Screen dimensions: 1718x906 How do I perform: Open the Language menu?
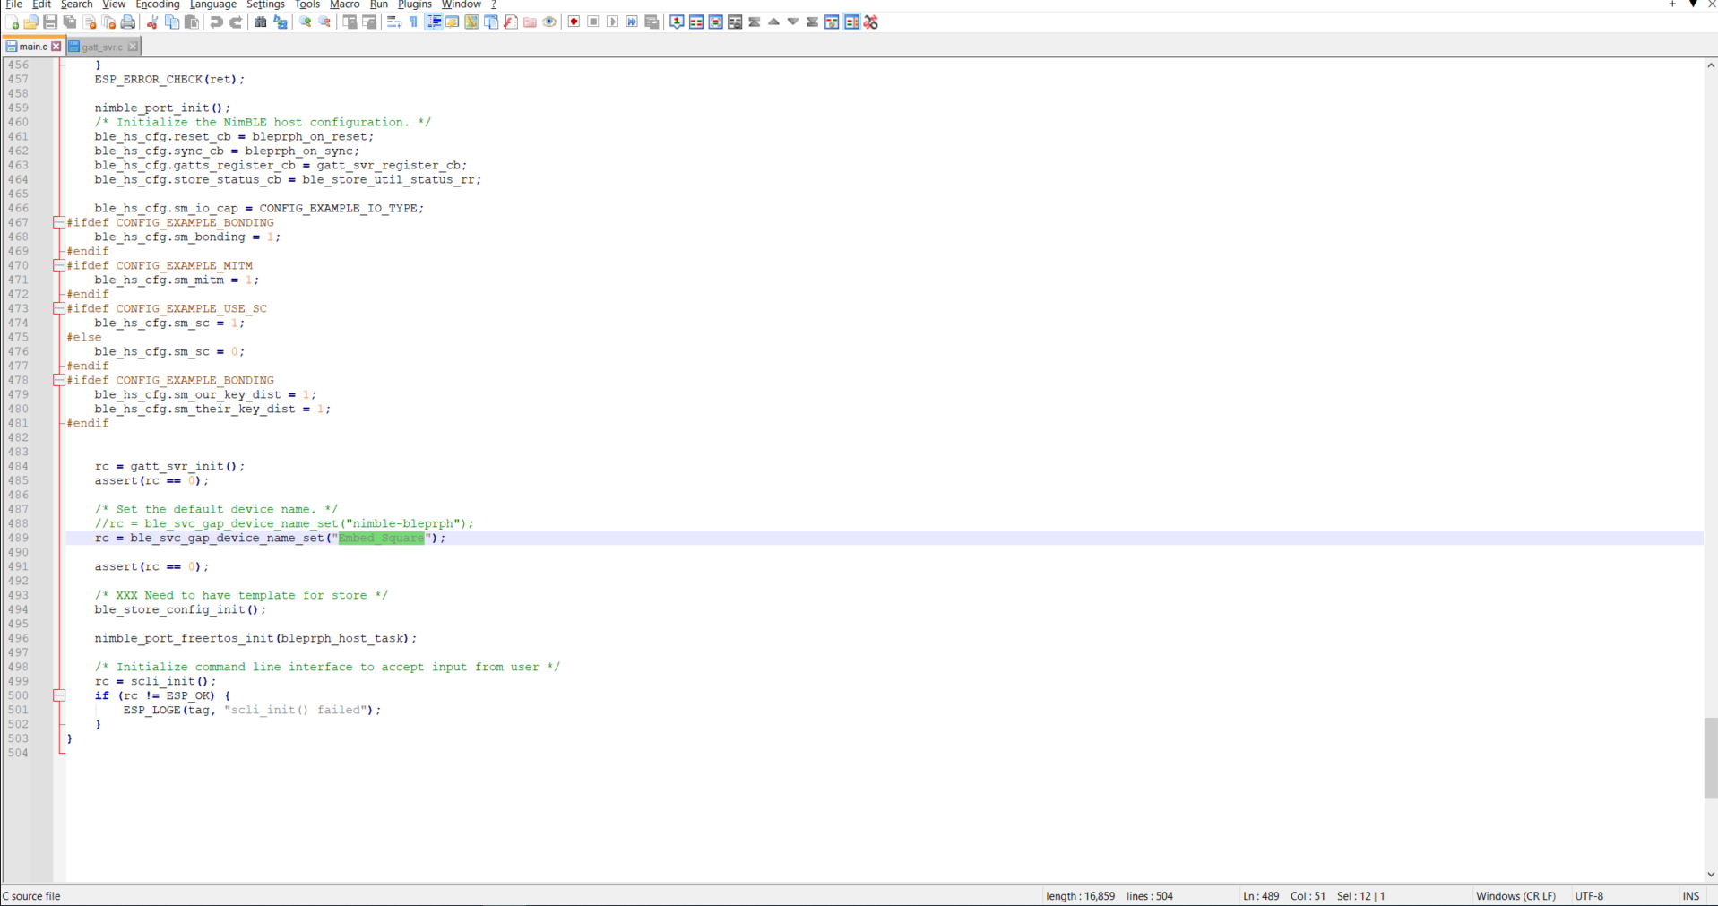(x=213, y=4)
